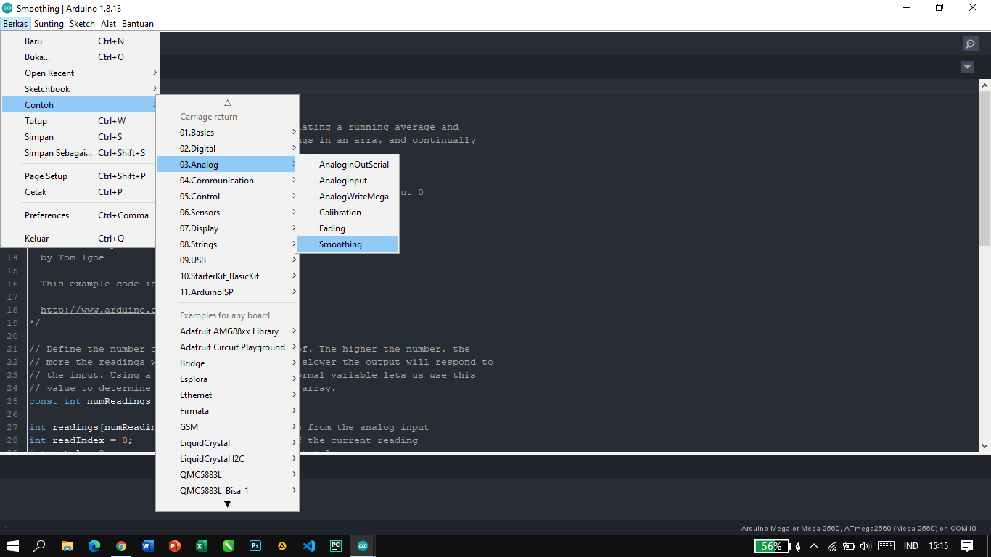991x557 pixels.
Task: Click the http://www.arduino link in code
Action: click(98, 310)
